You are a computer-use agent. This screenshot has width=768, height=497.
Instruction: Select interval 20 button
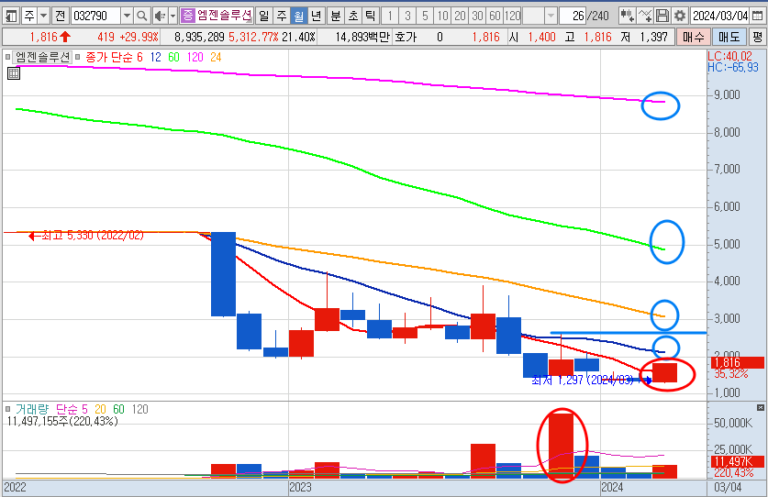(460, 17)
